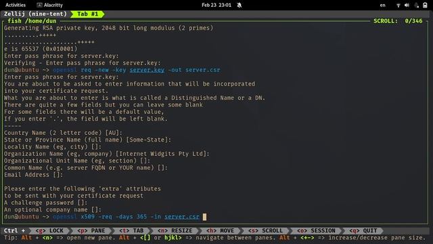Click the SCROLL mode item in status bar
433x244 pixels.
266,230
